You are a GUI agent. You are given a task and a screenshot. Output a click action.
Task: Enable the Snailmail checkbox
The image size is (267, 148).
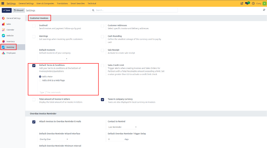pyautogui.click(x=34, y=26)
